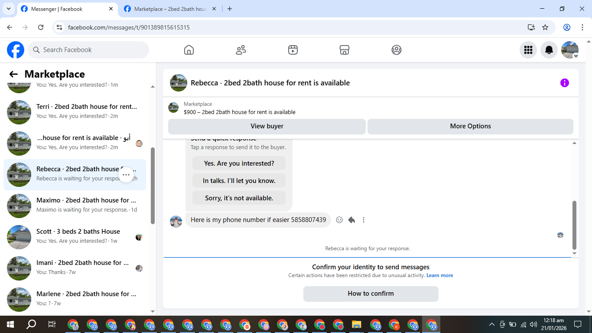Switch to the Marketplace browser tab
Image resolution: width=592 pixels, height=333 pixels.
[x=170, y=9]
